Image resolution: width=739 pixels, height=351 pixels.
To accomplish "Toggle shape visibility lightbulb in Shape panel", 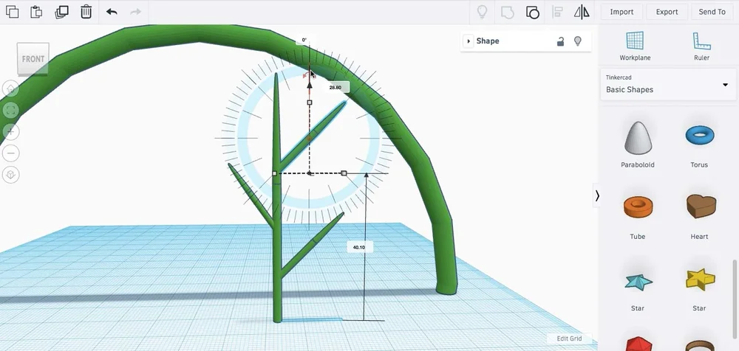I will coord(577,41).
